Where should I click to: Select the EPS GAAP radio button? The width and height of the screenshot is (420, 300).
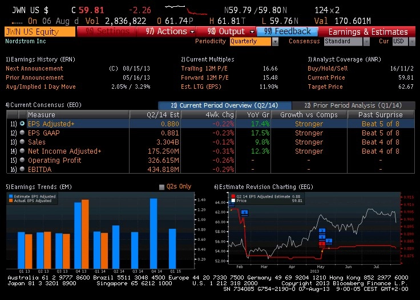22,133
